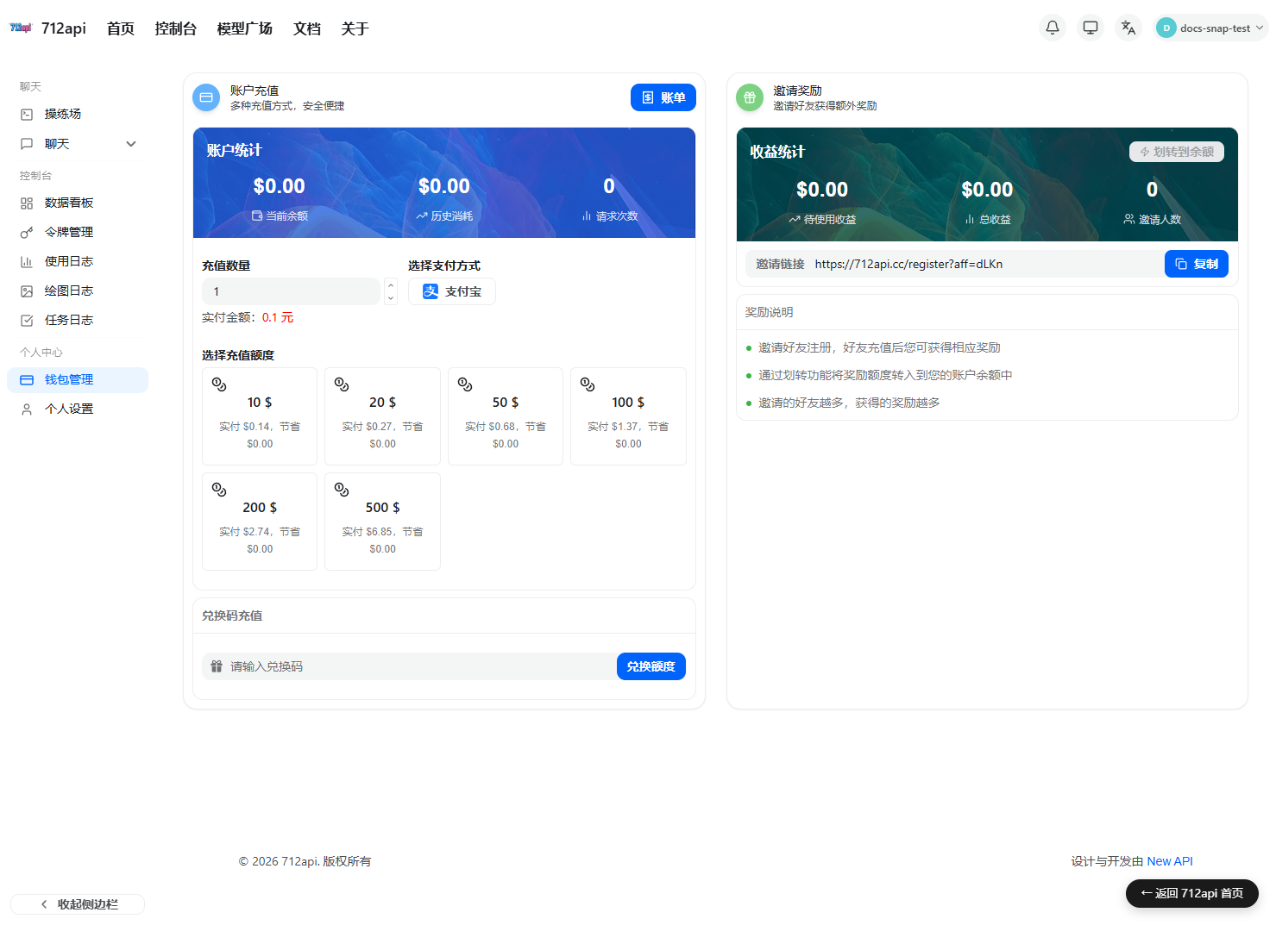
Task: Open 数据看板 in sidebar
Action: [x=78, y=203]
